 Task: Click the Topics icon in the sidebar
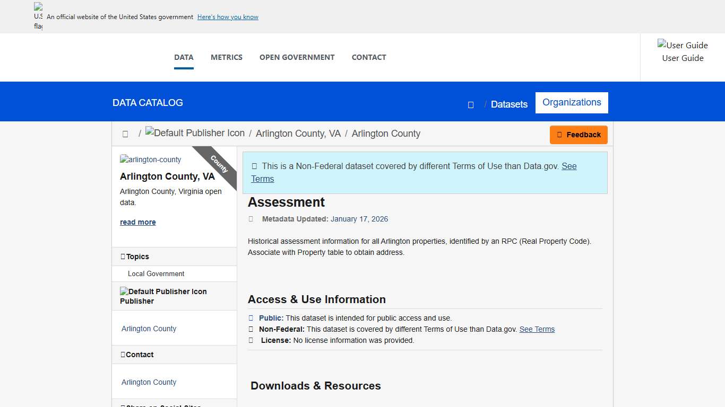point(124,256)
